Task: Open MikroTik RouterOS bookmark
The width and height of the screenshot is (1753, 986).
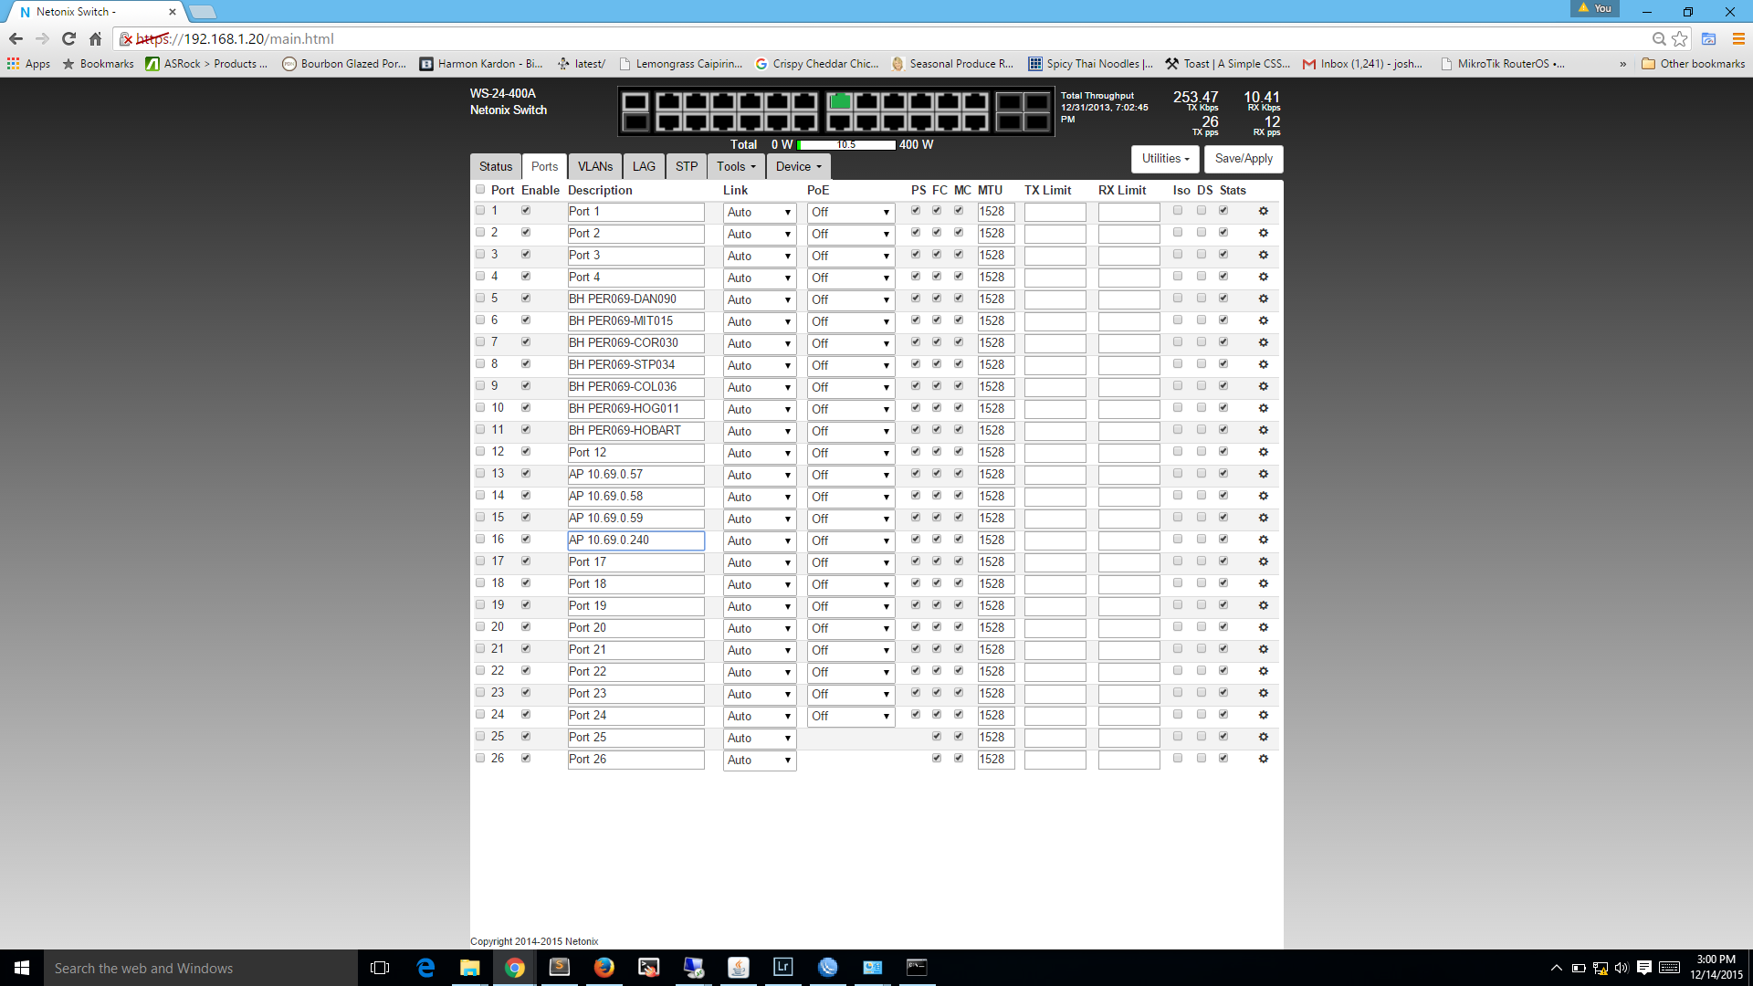Action: [1503, 64]
